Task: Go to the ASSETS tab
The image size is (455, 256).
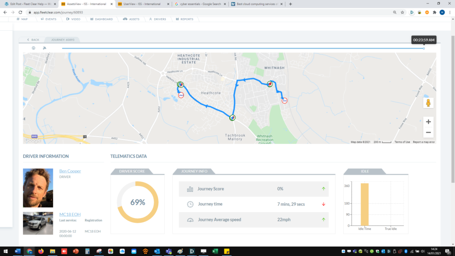Action: click(x=131, y=19)
